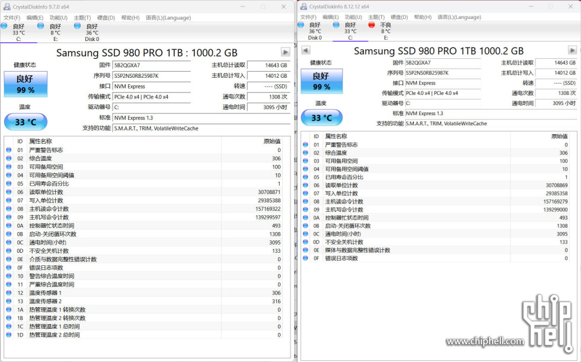Select C: 33°C disk tab in right window
This screenshot has height=362, width=581.
[350, 31]
